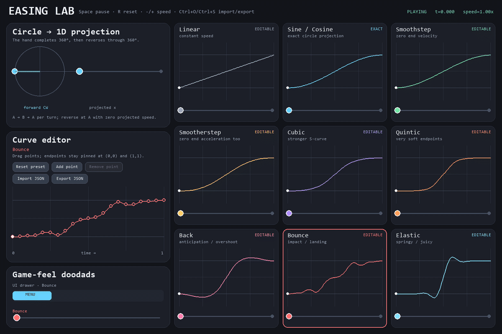Click the EDITABLE badge on Smoothstep card
This screenshot has height=334, width=502.
[x=482, y=29]
